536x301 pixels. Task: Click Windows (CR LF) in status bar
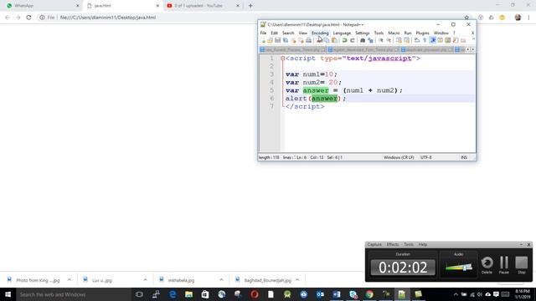click(399, 157)
